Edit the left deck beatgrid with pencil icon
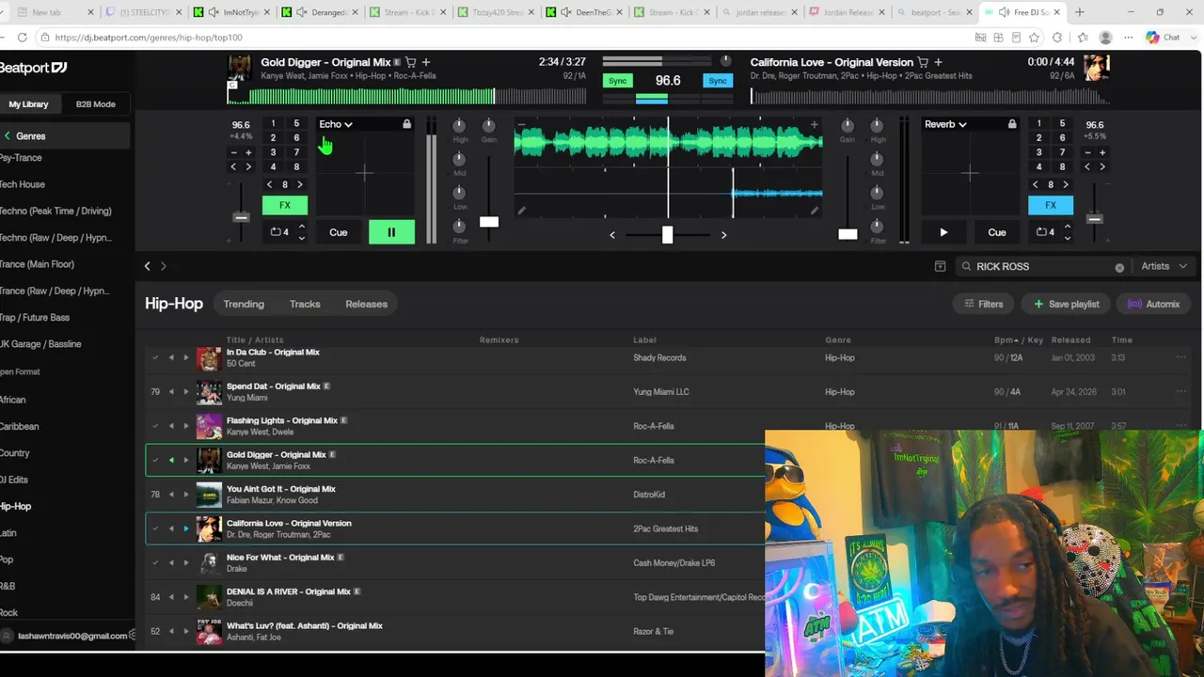The width and height of the screenshot is (1204, 677). [x=522, y=212]
